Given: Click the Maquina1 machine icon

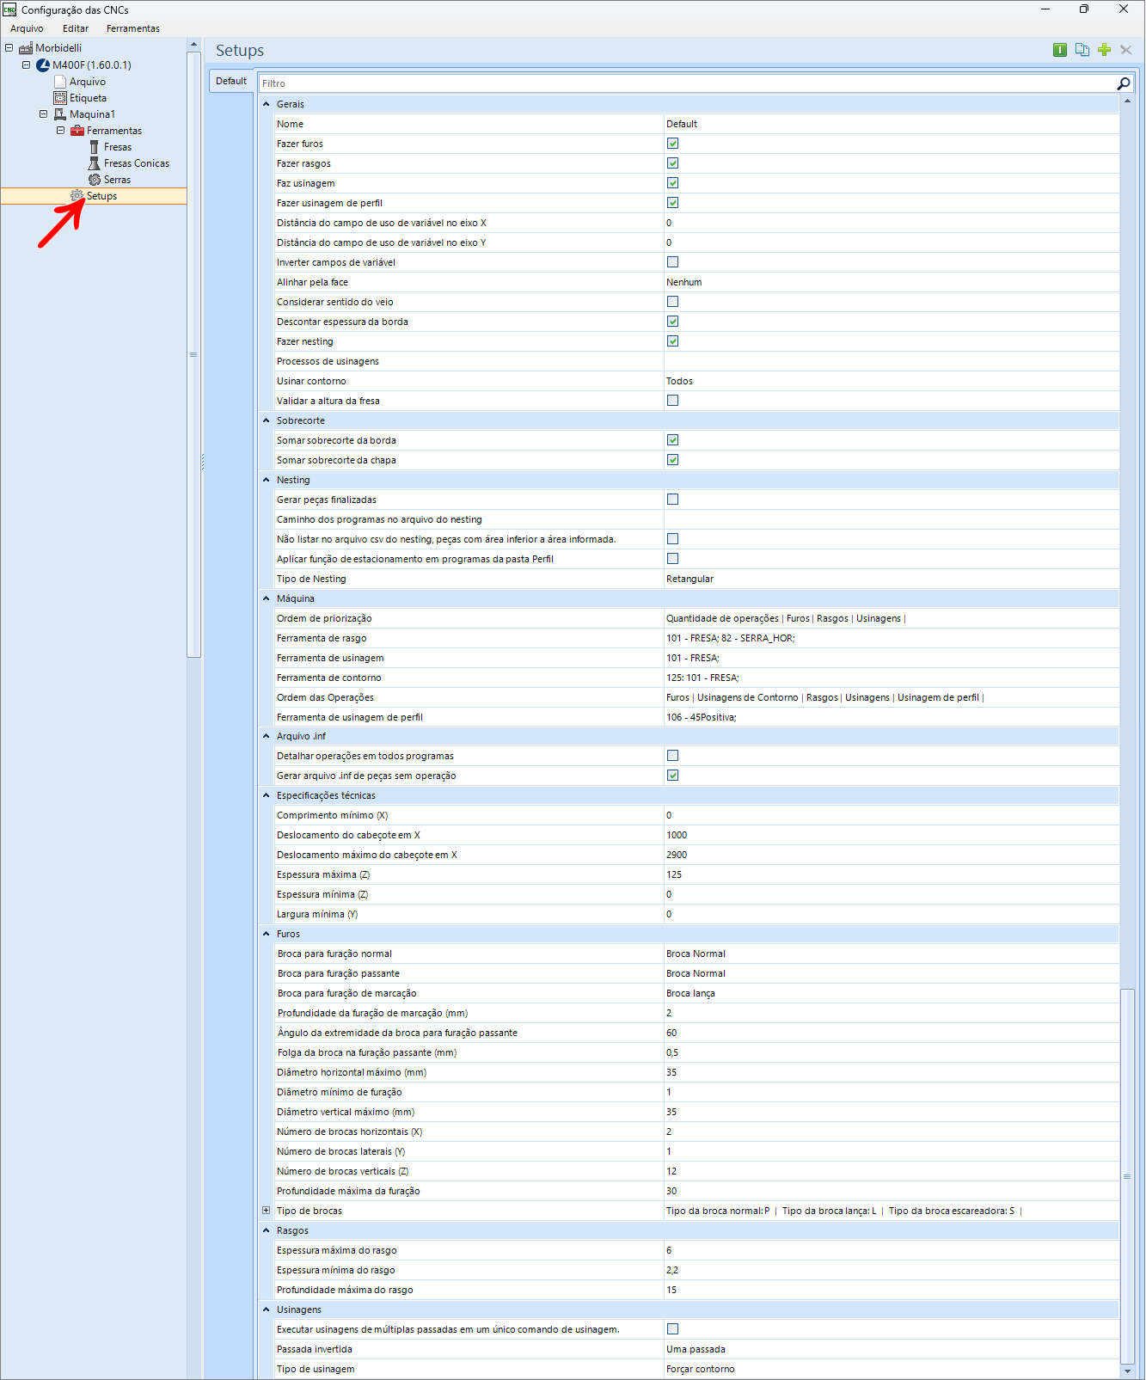Looking at the screenshot, I should pos(60,114).
